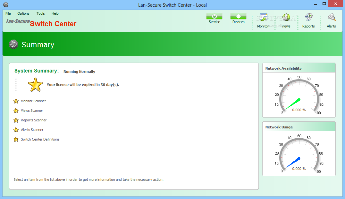Click the star beside Switch Center Definitions
Screen dimensions: 345x199
(16, 139)
